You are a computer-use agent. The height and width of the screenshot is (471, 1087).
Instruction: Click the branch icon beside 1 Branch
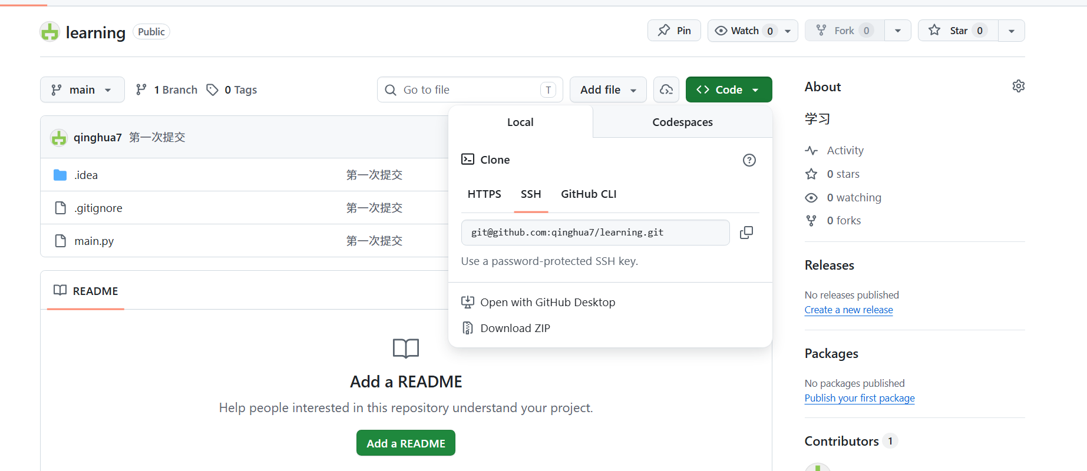(x=141, y=89)
